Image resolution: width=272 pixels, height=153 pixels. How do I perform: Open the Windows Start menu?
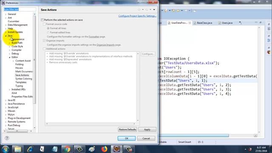click(5, 149)
